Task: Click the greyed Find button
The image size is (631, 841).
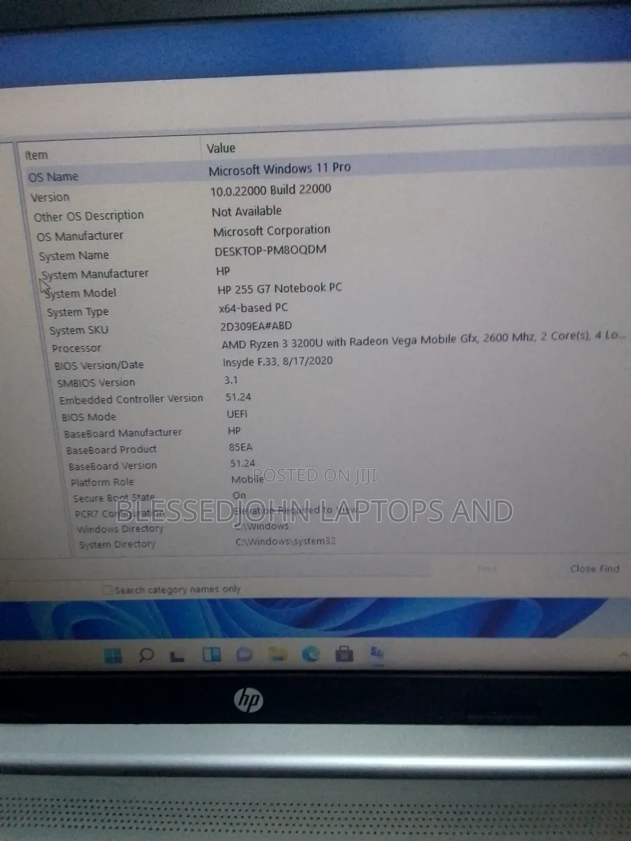Action: [487, 568]
